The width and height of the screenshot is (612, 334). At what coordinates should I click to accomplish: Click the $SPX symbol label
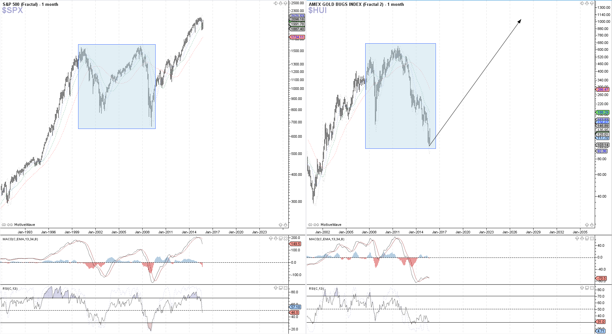coord(12,10)
